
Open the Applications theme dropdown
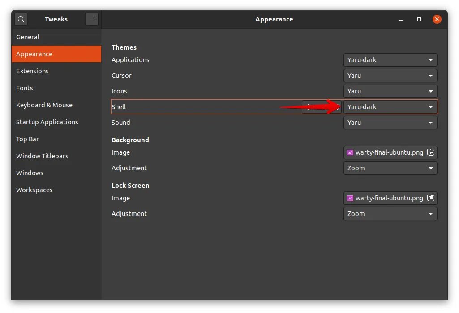[x=390, y=60]
